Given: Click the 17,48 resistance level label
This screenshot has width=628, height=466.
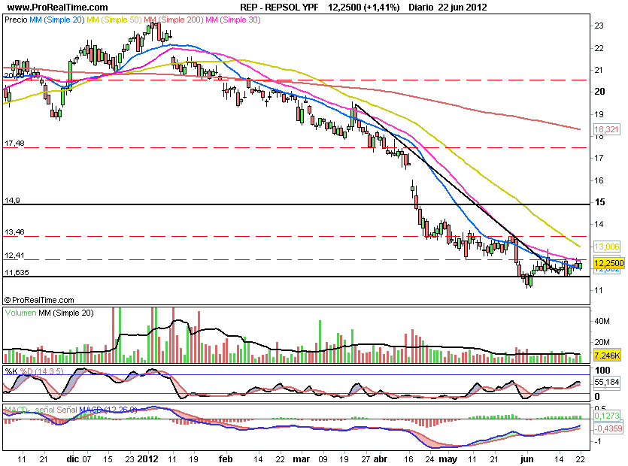Looking at the screenshot, I should [14, 144].
